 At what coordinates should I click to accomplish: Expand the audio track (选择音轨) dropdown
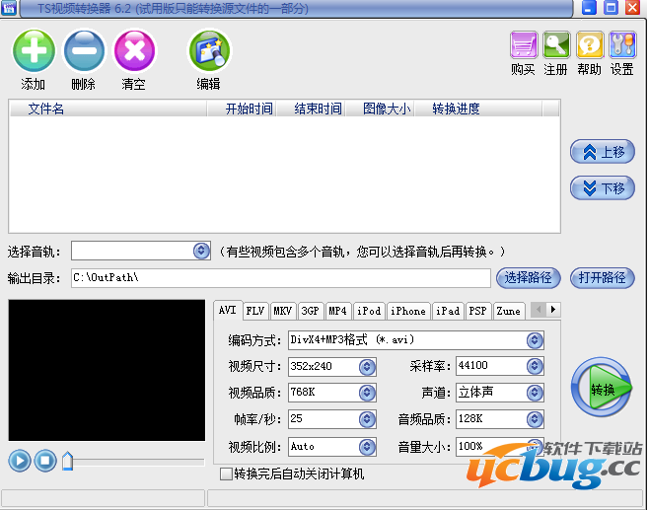click(x=201, y=252)
